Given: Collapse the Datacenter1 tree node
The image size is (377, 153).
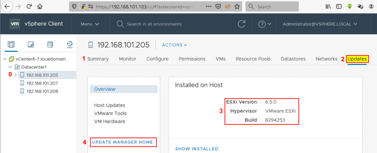Looking at the screenshot, I should point(10,67).
